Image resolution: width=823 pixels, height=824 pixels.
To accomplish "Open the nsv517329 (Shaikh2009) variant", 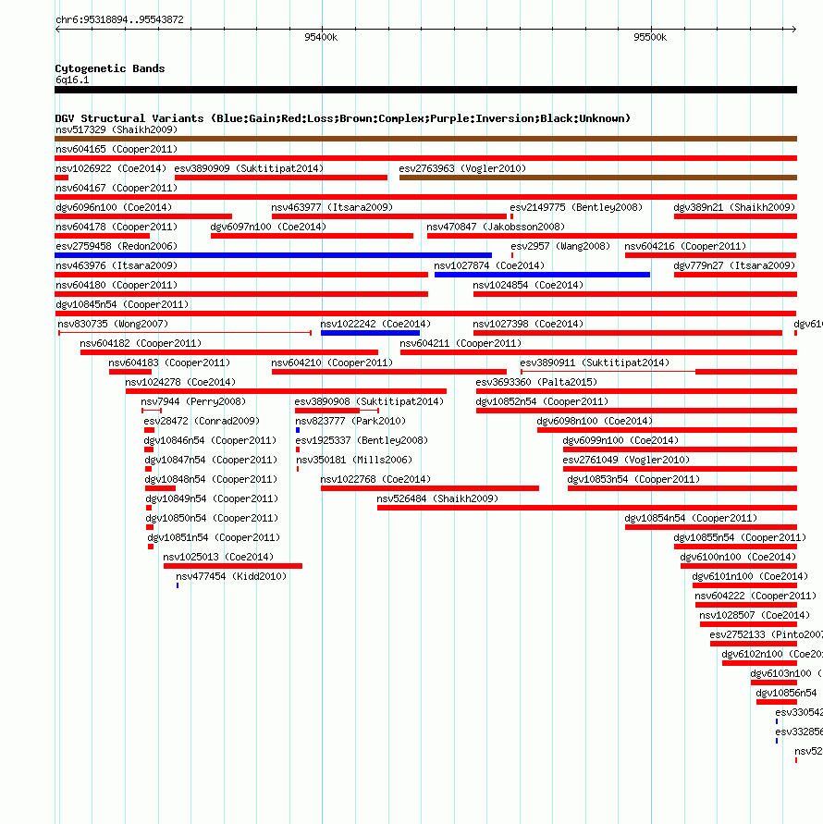I will (x=117, y=129).
